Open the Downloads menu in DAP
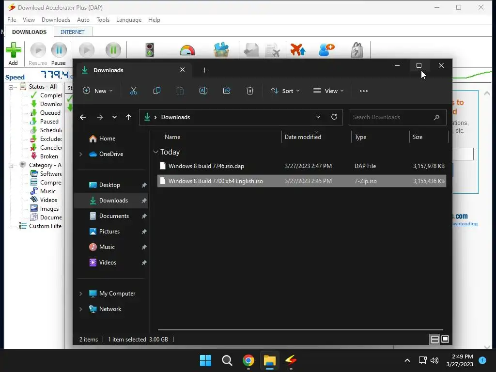Screen dimensions: 496x372 click(x=56, y=19)
